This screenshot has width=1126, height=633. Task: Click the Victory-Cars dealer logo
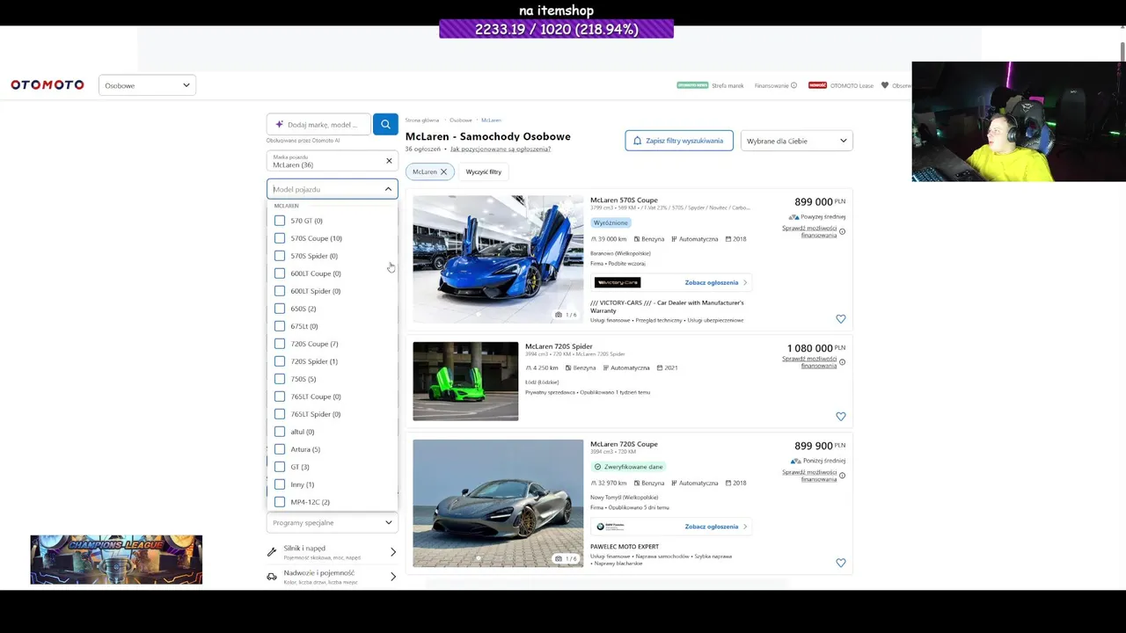coord(618,282)
